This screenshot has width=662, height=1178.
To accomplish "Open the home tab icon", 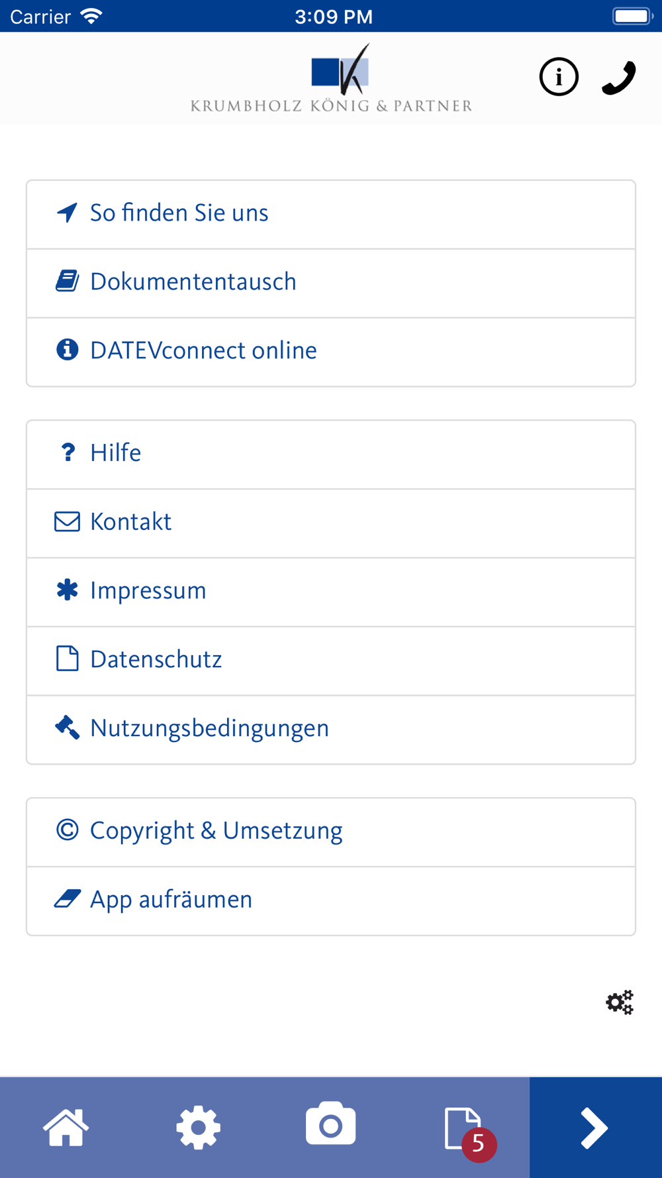I will tap(66, 1127).
